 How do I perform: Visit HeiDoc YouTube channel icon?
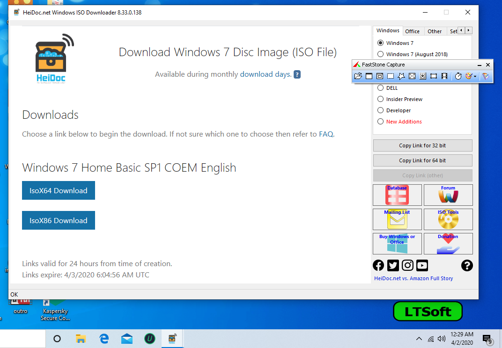422,266
